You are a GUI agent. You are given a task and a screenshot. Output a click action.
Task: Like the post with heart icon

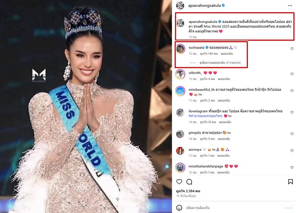coord(179,182)
